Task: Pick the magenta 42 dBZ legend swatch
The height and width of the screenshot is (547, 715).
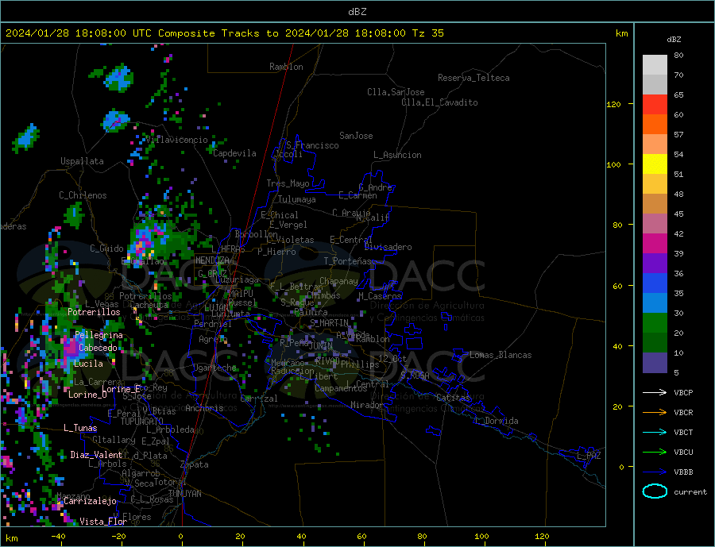Action: [655, 244]
